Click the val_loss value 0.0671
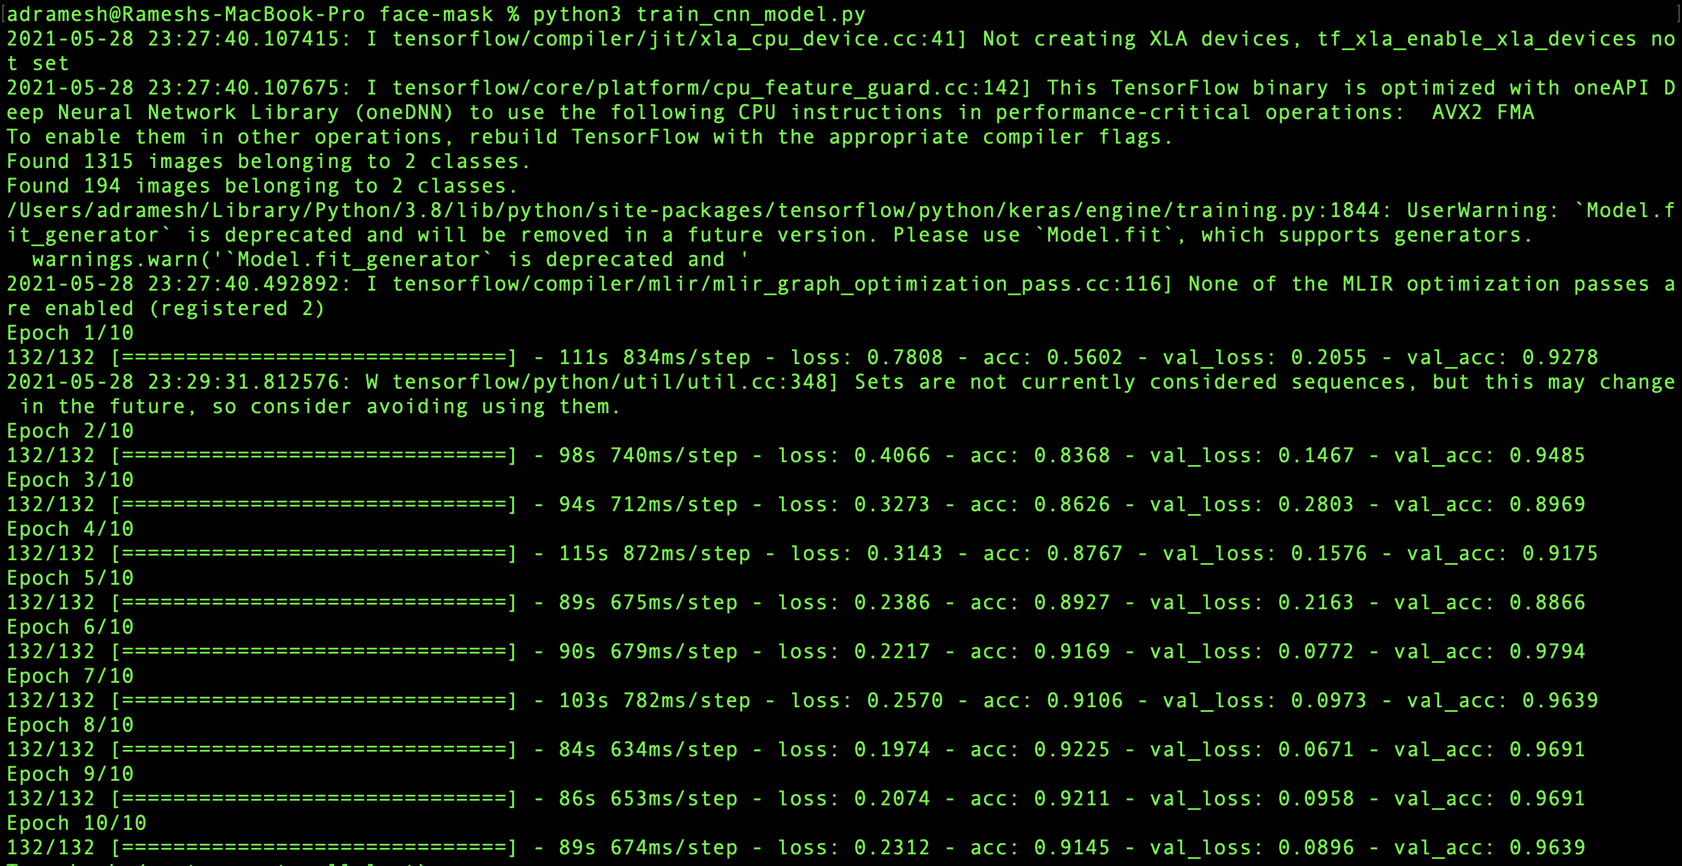Screen dimensions: 1682x866 point(1316,749)
